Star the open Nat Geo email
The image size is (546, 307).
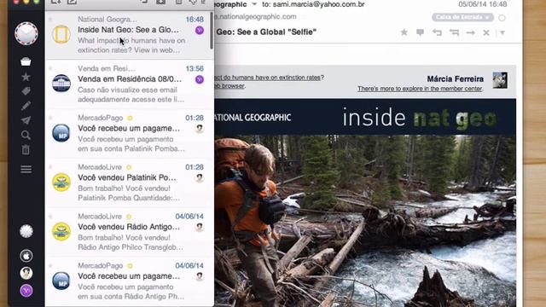click(404, 32)
